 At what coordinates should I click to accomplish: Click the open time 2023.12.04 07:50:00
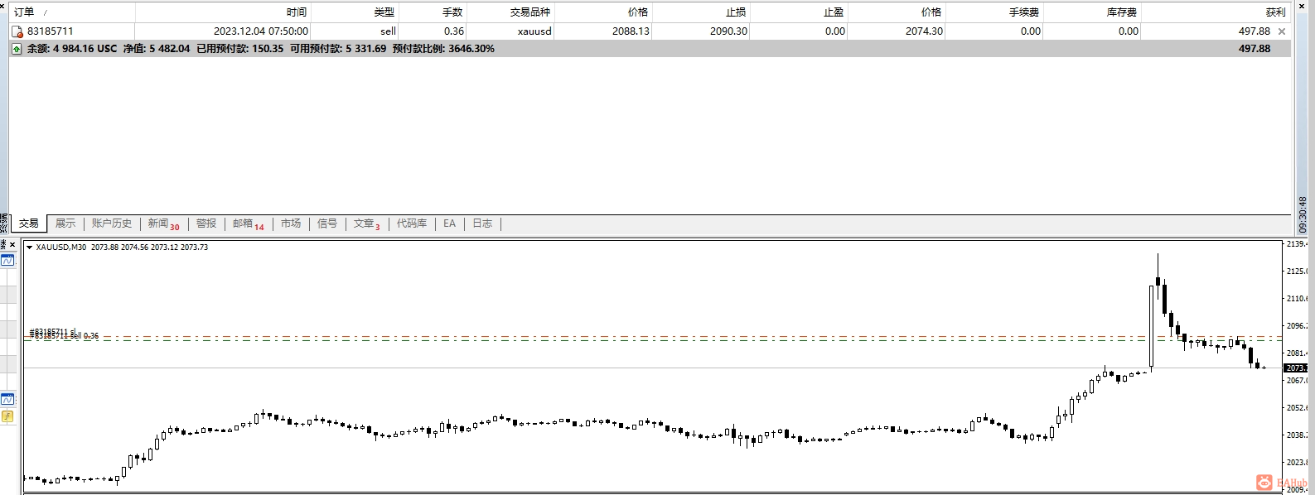261,31
